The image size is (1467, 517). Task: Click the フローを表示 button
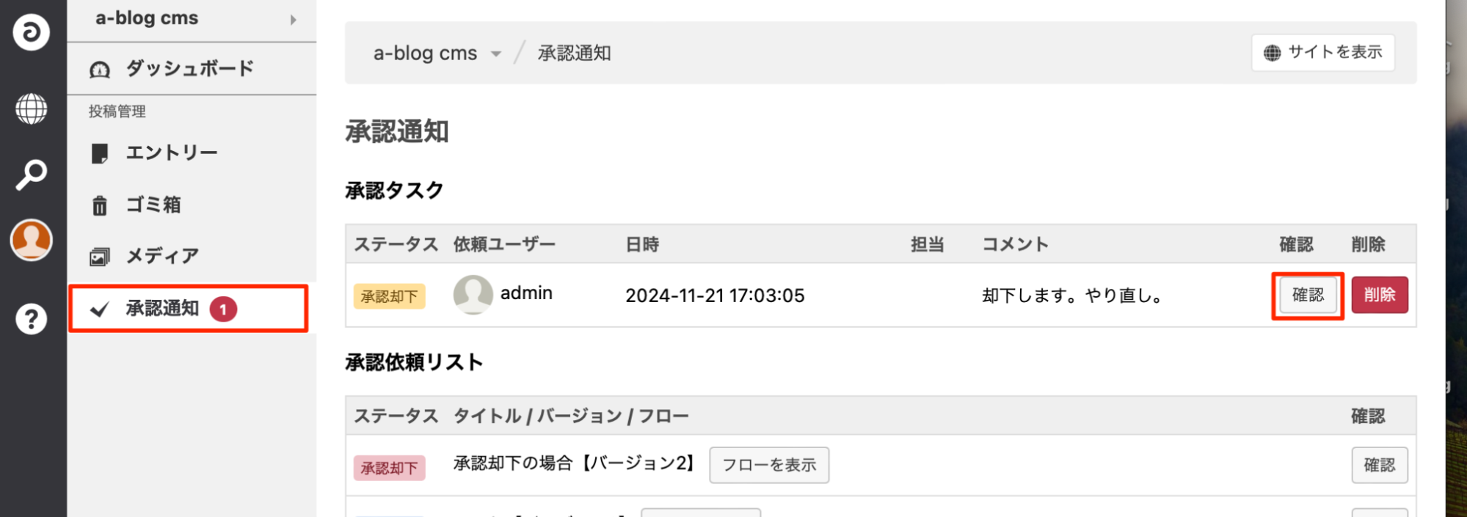click(x=769, y=465)
